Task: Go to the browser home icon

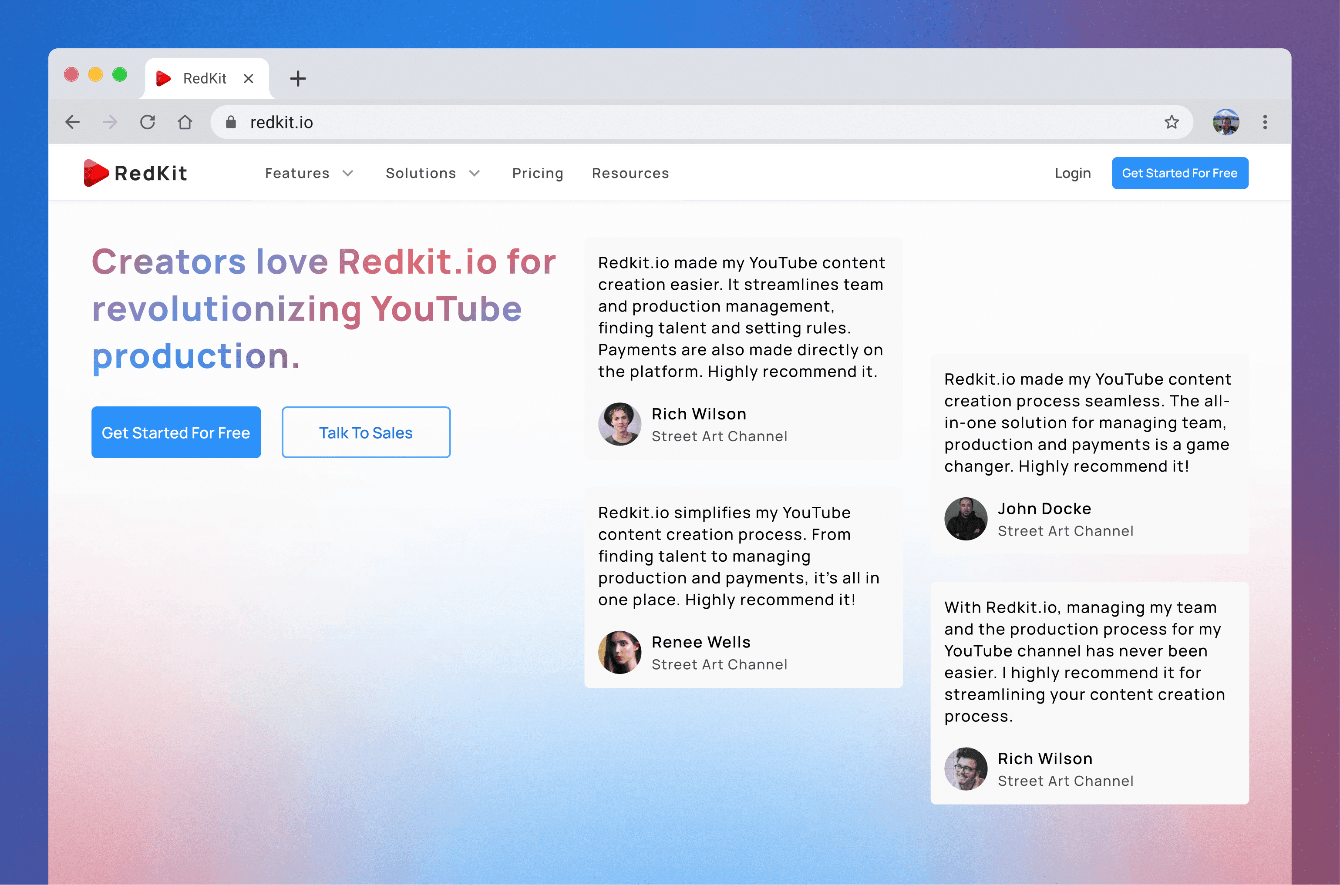Action: point(185,122)
